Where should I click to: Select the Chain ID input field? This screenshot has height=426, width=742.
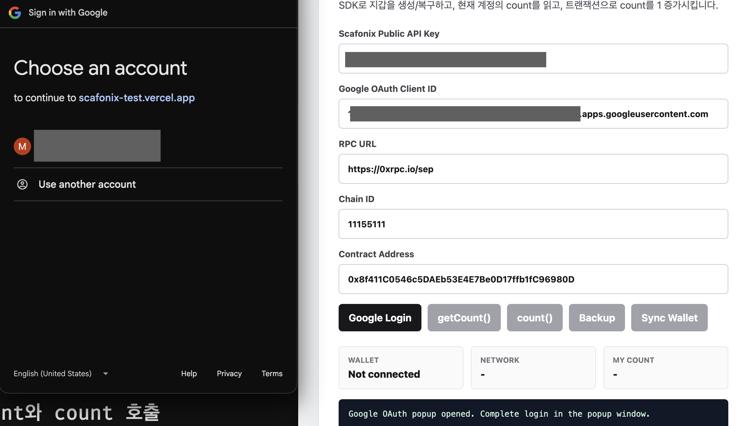(533, 224)
